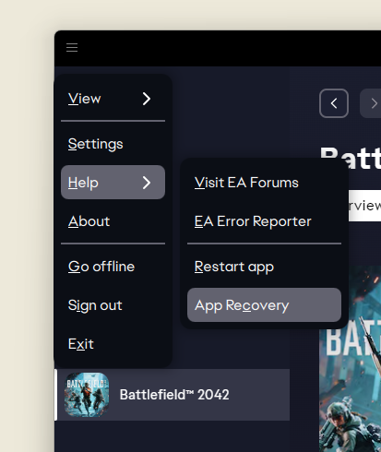Select Battlefield™ 2042 library entry text
Screen dimensions: 381x452
(174, 395)
